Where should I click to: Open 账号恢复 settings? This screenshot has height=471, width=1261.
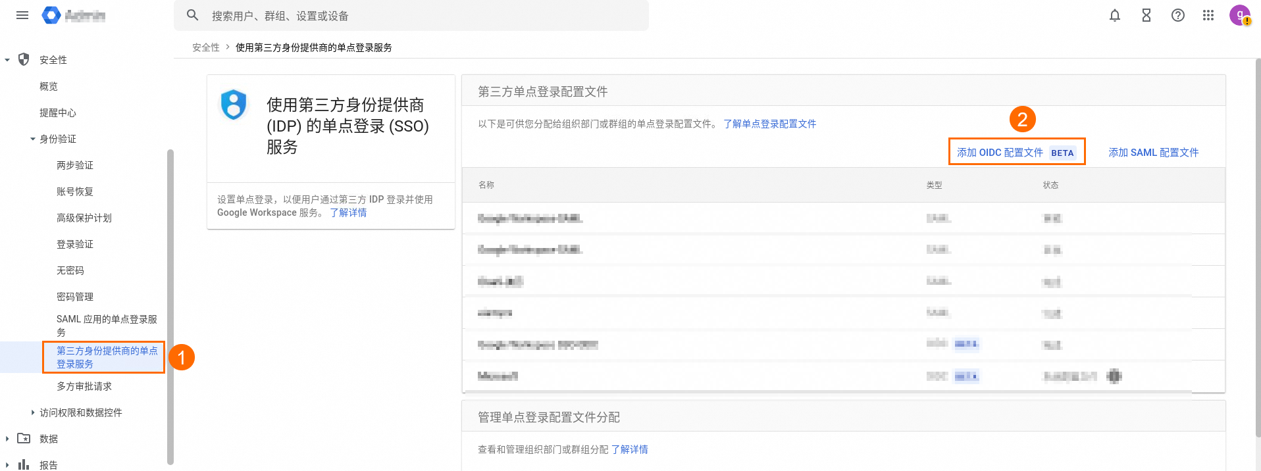[75, 191]
